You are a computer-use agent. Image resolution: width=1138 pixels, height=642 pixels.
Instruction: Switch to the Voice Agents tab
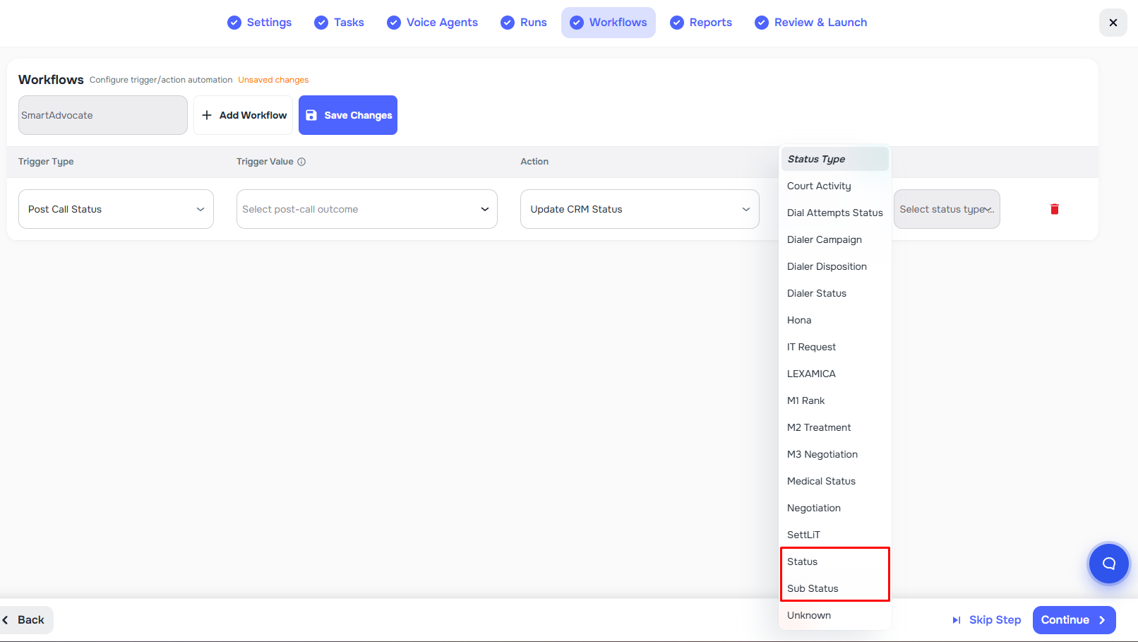(x=432, y=23)
